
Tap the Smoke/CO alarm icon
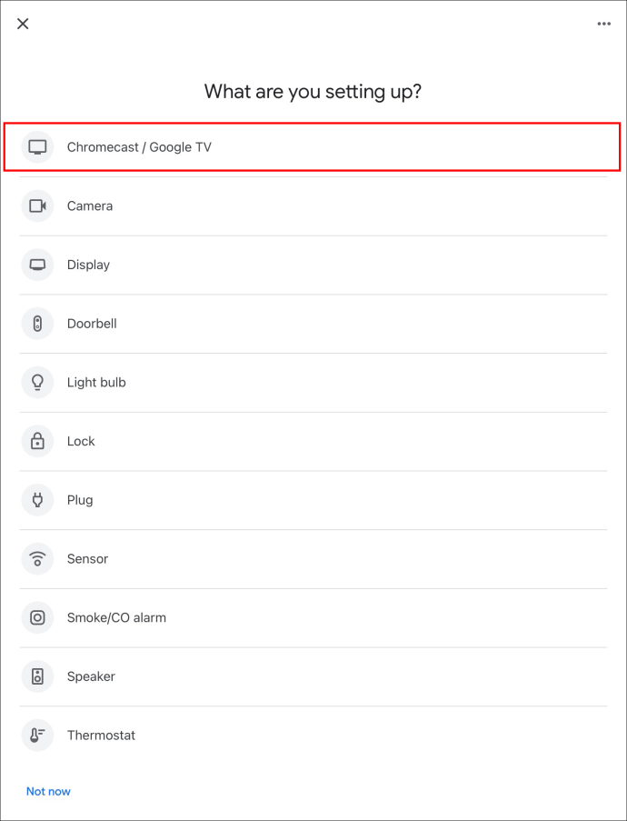pos(37,617)
